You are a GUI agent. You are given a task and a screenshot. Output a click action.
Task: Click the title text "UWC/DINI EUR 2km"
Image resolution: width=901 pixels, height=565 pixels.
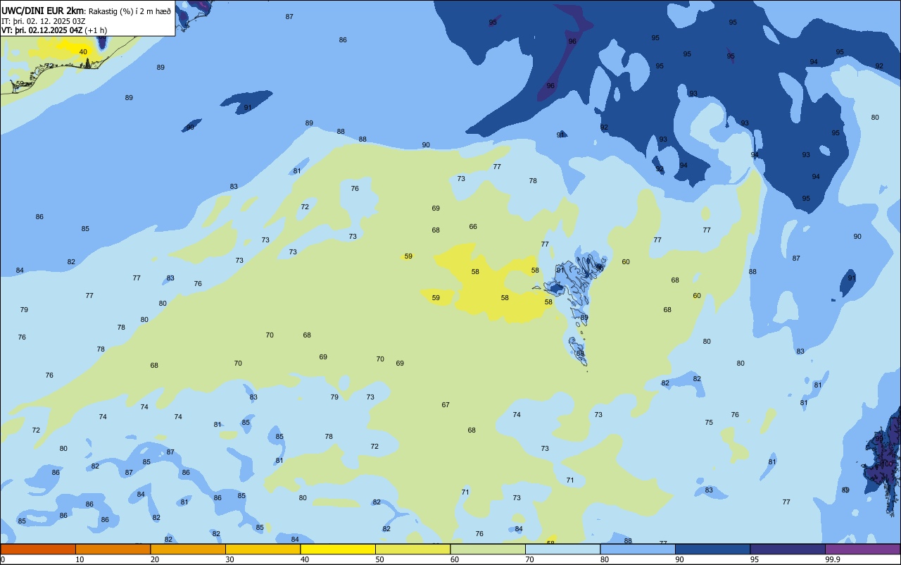tap(43, 11)
